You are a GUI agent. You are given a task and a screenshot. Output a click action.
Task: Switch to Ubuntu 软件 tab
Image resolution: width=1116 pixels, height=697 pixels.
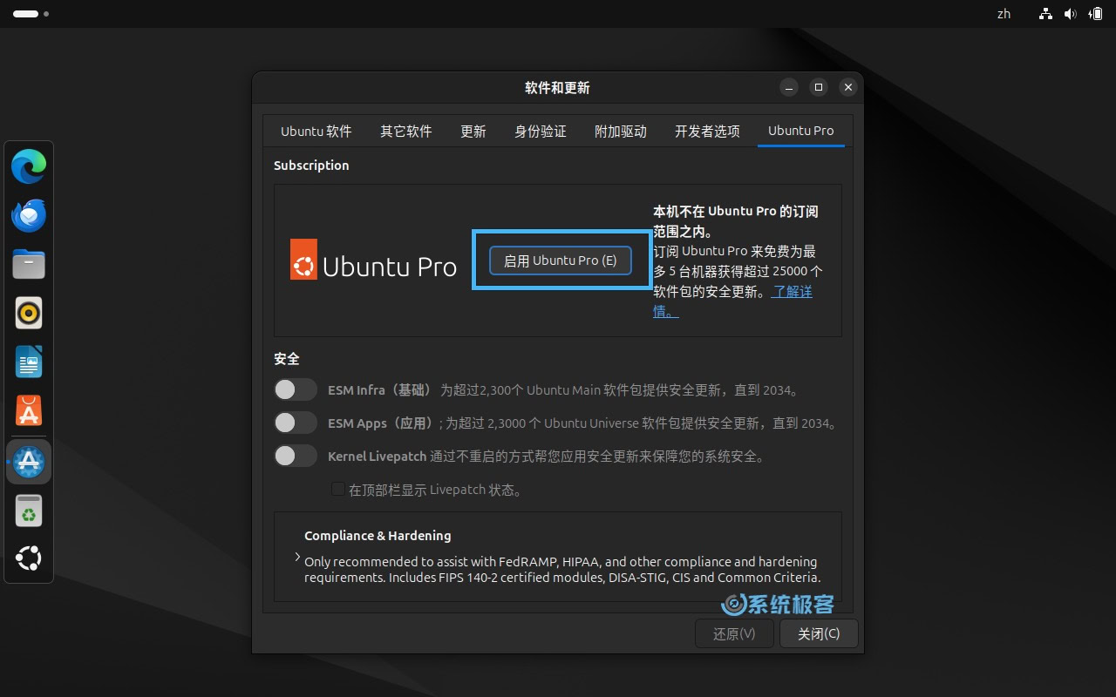point(316,131)
